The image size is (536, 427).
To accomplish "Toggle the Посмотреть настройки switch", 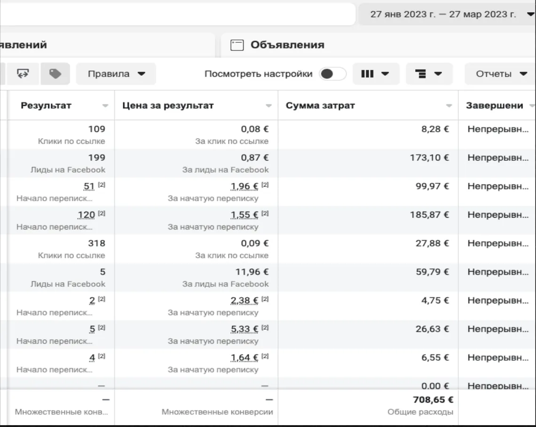I will pyautogui.click(x=332, y=73).
